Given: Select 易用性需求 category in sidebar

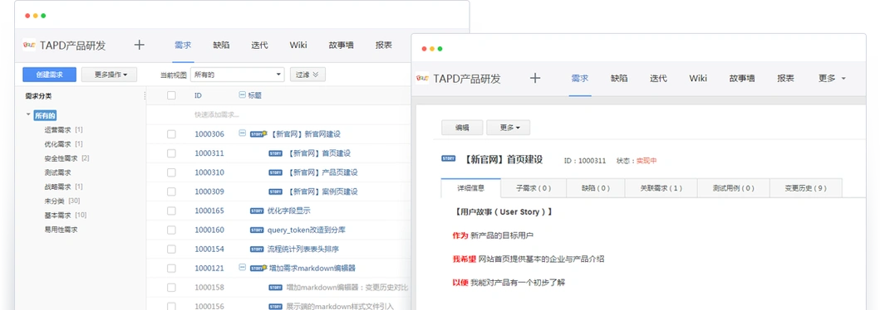Looking at the screenshot, I should click(x=61, y=230).
